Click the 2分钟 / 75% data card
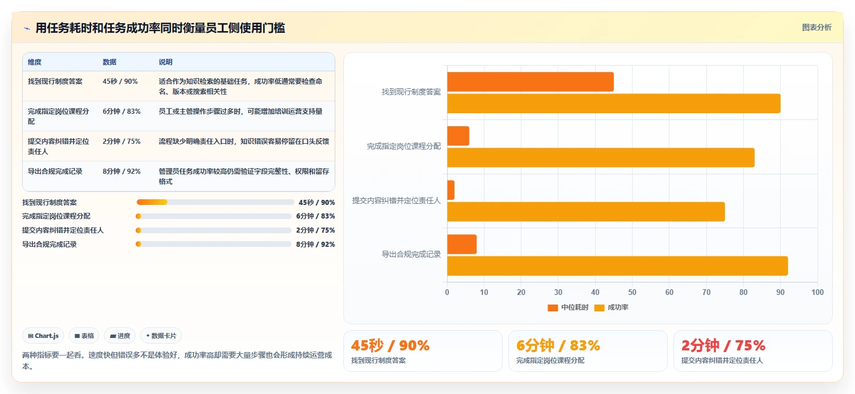 point(753,351)
